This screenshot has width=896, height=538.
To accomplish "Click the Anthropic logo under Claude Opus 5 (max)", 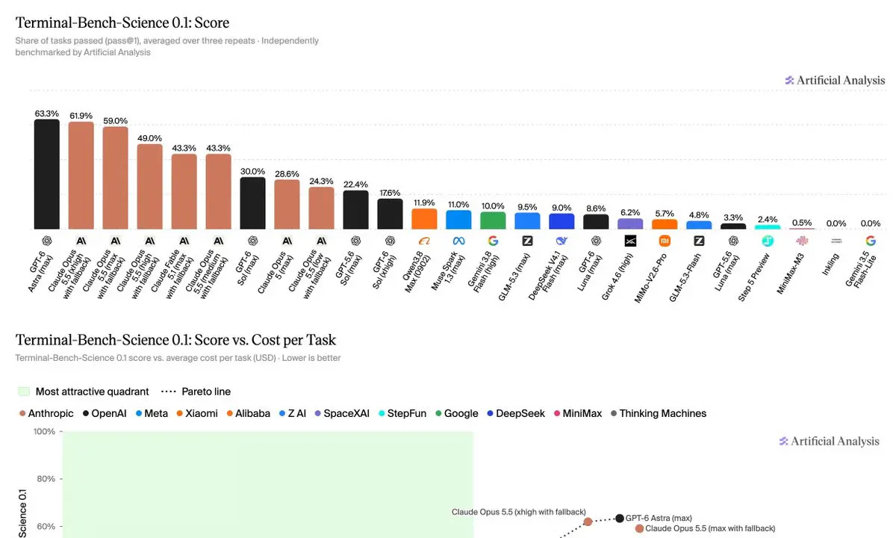I will point(287,241).
